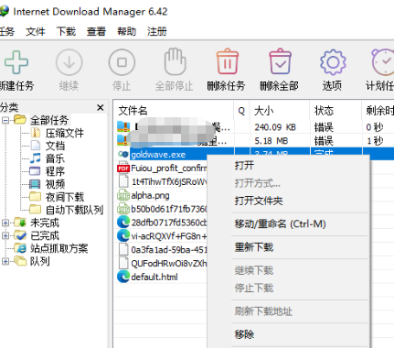This screenshot has width=394, height=348.
Task: Select the 压缩文件 compressed category icon
Action: point(36,133)
